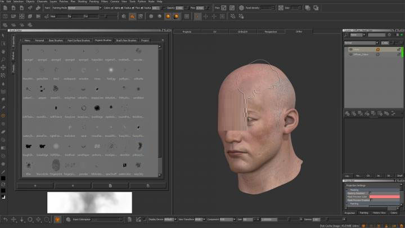This screenshot has height=228, width=405.
Task: Click the Pixel density globe icon
Action: tap(241, 8)
